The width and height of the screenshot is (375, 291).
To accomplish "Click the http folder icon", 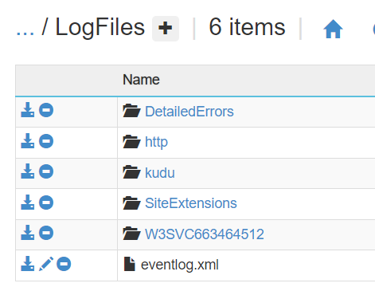I will [131, 141].
